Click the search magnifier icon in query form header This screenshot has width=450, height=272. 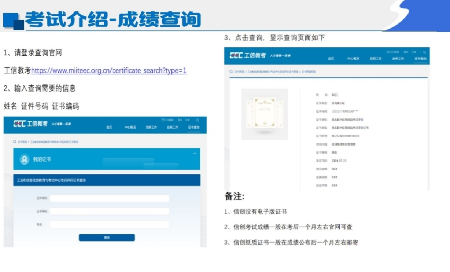(x=198, y=120)
